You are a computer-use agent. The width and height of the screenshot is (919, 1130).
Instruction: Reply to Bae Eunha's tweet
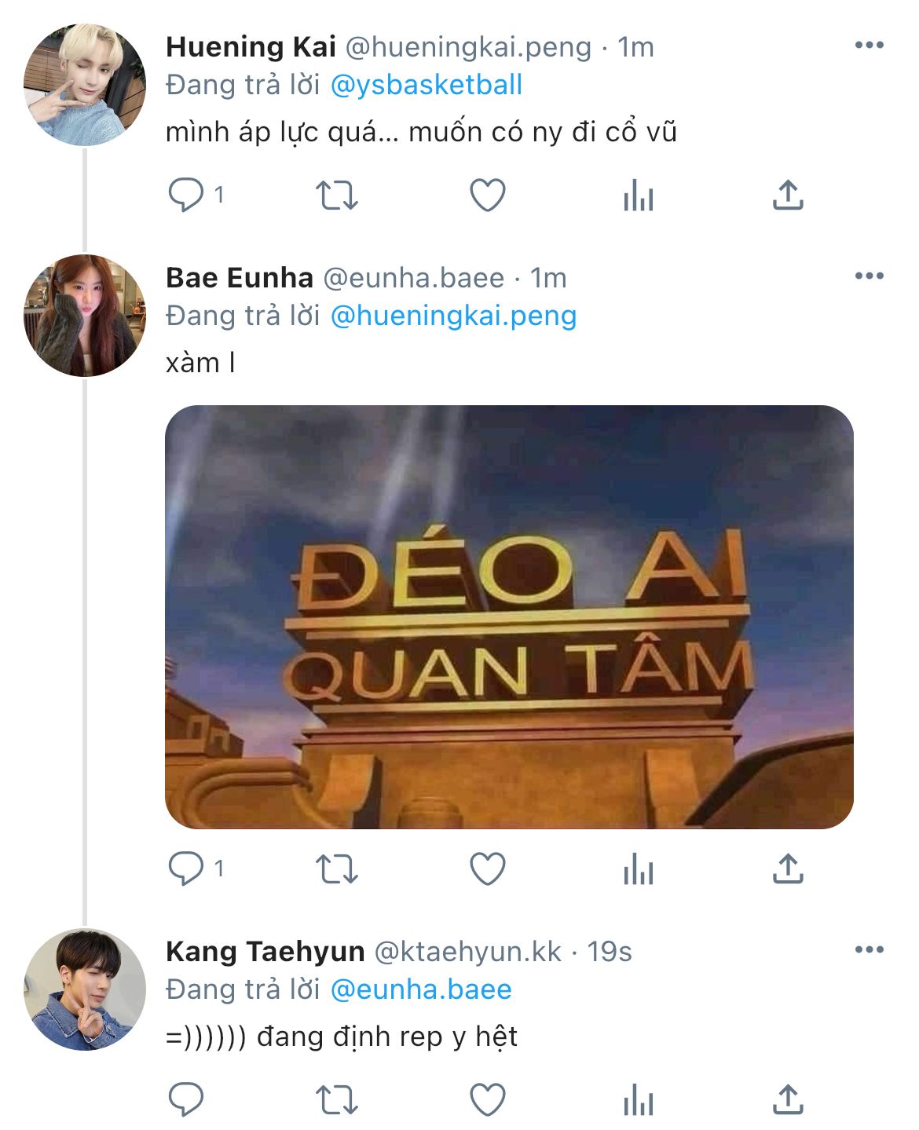tap(186, 869)
